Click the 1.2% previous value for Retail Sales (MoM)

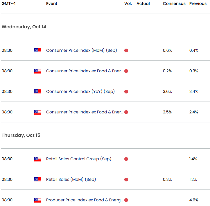coord(193,179)
